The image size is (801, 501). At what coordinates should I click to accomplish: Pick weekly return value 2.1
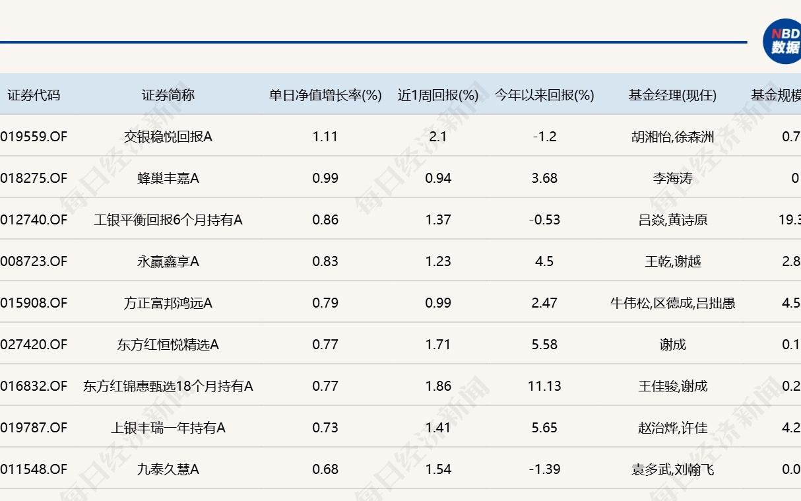(x=438, y=137)
